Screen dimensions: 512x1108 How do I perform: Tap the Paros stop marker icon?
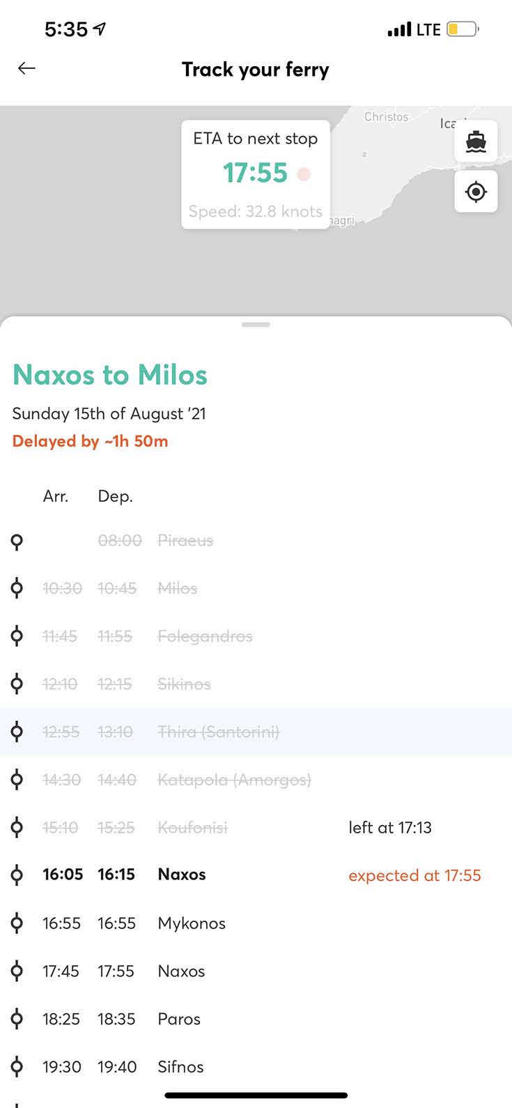tap(17, 1019)
